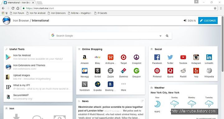Launch the AliExpress shopping cart icon
224x119 pixels.
(x=110, y=57)
